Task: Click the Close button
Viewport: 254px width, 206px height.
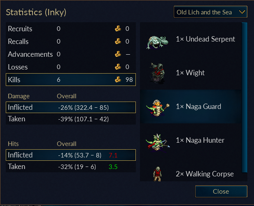Action: (x=221, y=192)
